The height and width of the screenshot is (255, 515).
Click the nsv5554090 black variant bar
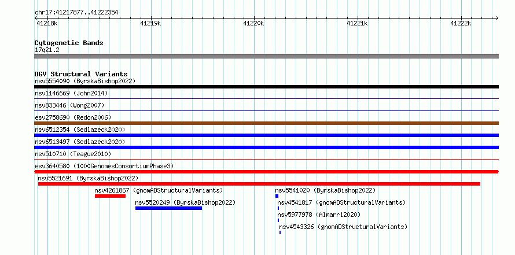266,87
